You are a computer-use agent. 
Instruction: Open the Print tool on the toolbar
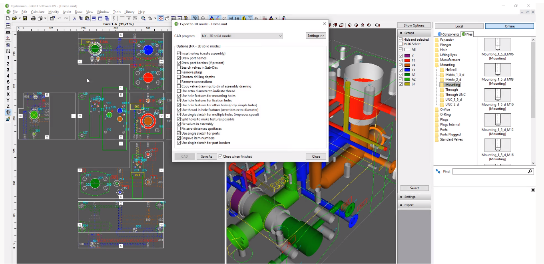[34, 18]
